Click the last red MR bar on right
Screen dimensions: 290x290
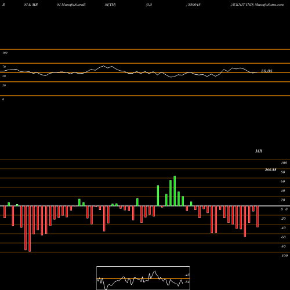pos(258,216)
